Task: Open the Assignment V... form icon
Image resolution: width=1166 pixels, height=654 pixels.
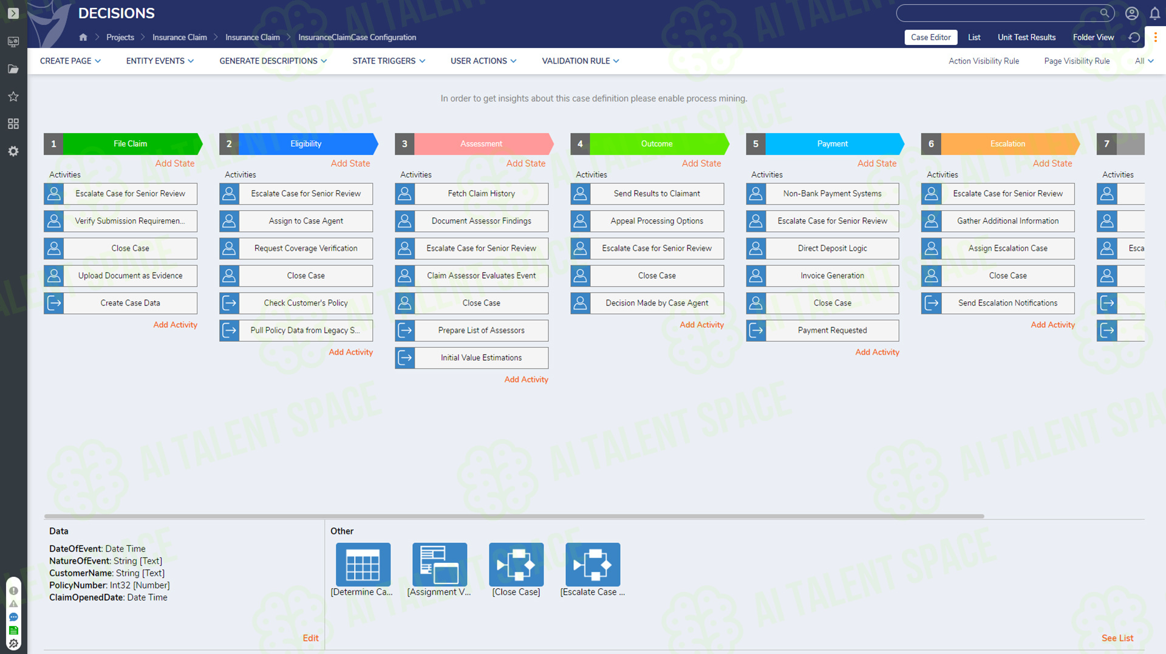Action: [440, 564]
